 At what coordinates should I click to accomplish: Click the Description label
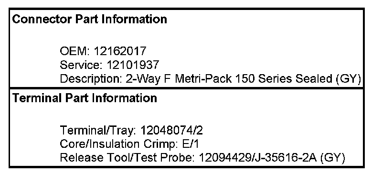pos(91,78)
